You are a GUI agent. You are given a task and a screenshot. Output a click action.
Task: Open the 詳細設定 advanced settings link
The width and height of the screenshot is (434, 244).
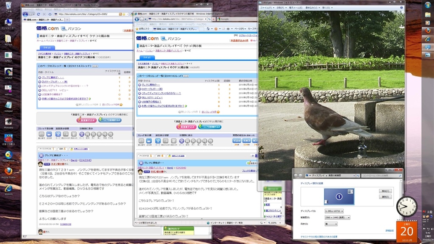click(x=389, y=231)
